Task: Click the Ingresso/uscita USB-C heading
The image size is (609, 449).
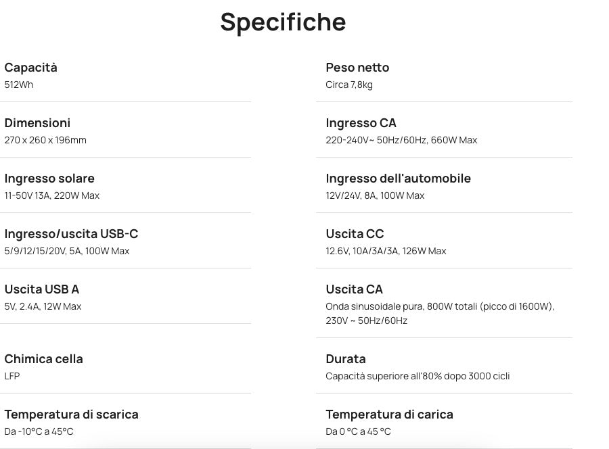Action: pos(71,234)
